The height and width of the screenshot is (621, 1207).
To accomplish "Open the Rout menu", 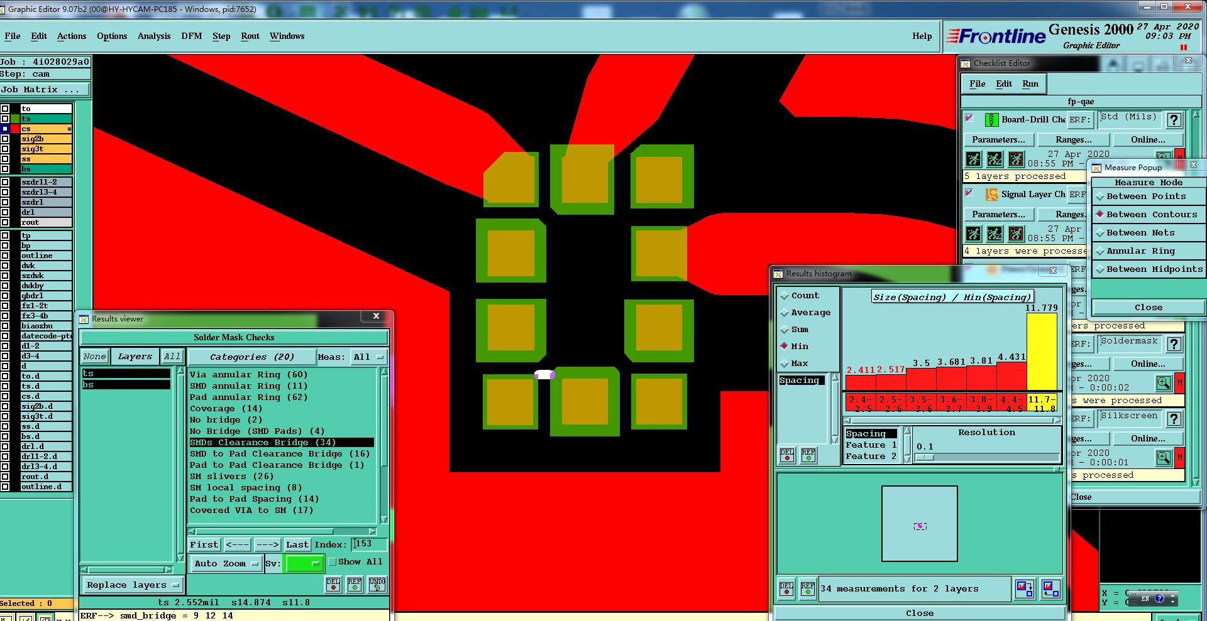I will pos(250,36).
